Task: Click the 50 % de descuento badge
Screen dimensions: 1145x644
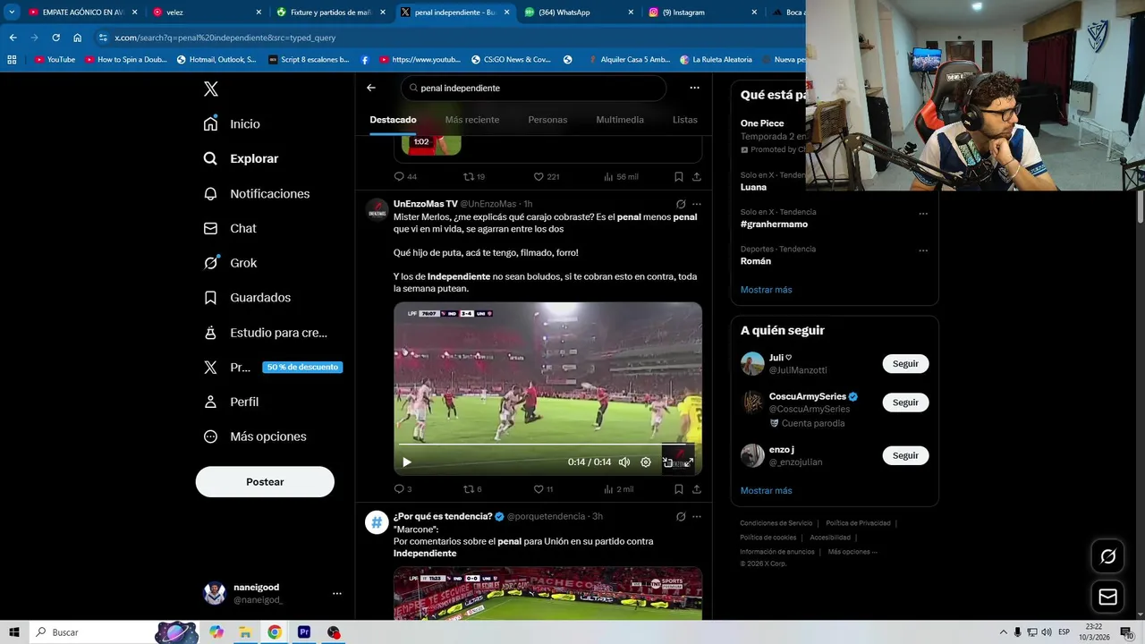Action: 302,367
